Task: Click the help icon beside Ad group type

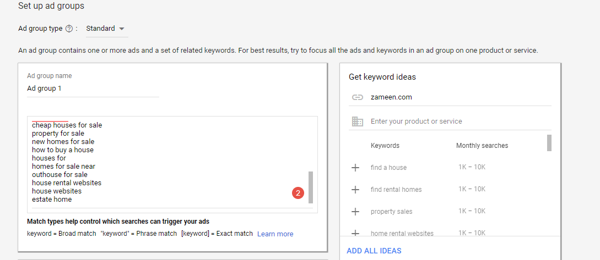Action: [69, 29]
